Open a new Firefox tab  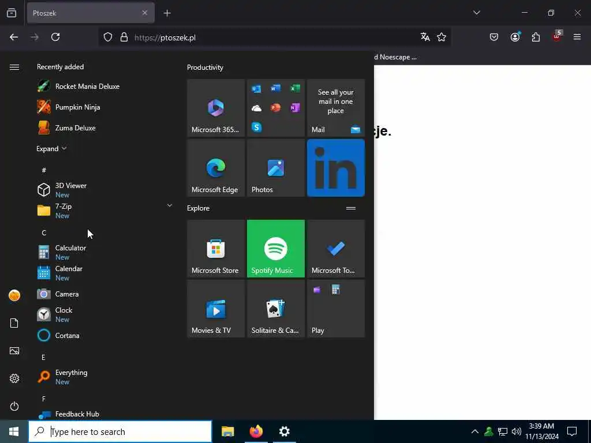167,13
